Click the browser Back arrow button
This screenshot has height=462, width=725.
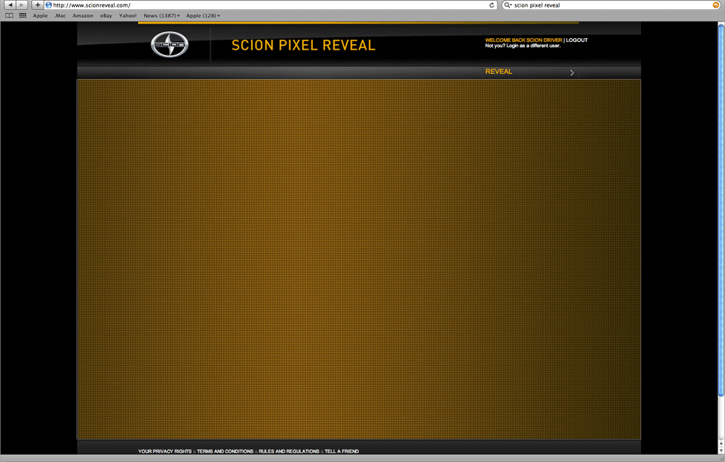pyautogui.click(x=10, y=5)
